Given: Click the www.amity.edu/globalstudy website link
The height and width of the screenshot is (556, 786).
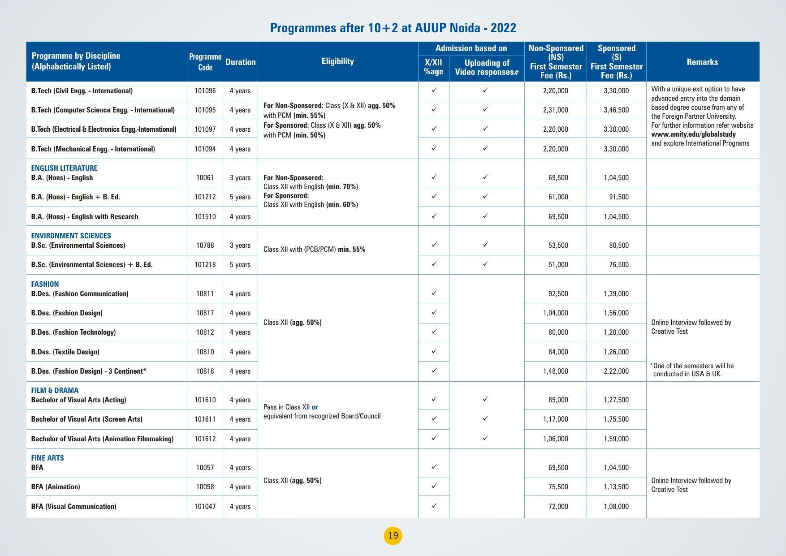Looking at the screenshot, I should [693, 134].
